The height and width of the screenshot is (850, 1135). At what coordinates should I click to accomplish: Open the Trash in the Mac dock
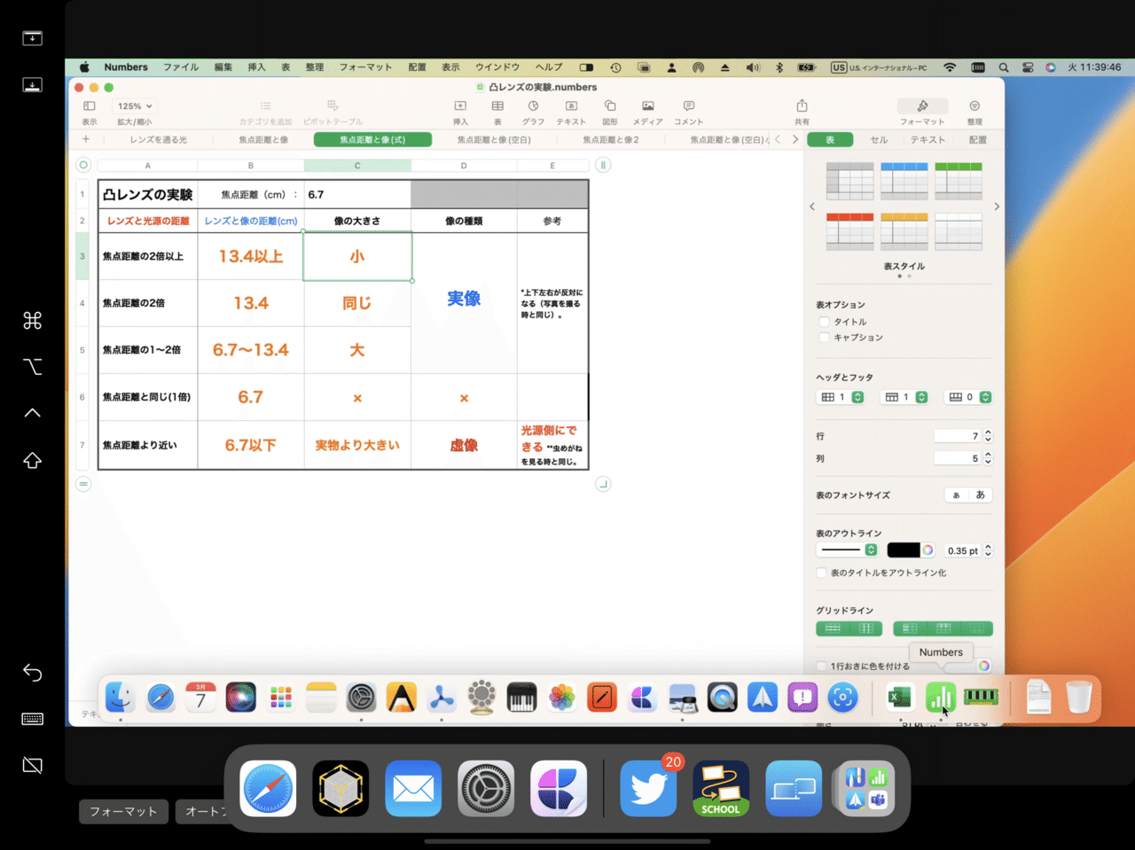[x=1078, y=698]
